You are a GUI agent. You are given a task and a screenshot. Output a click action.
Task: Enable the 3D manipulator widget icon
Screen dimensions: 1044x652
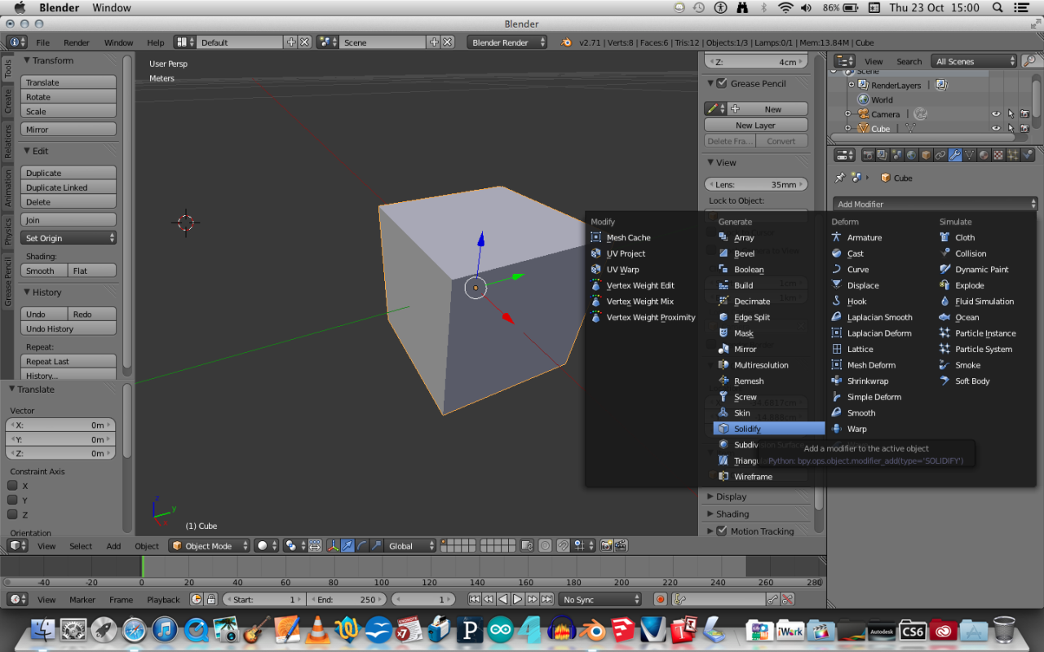[334, 545]
